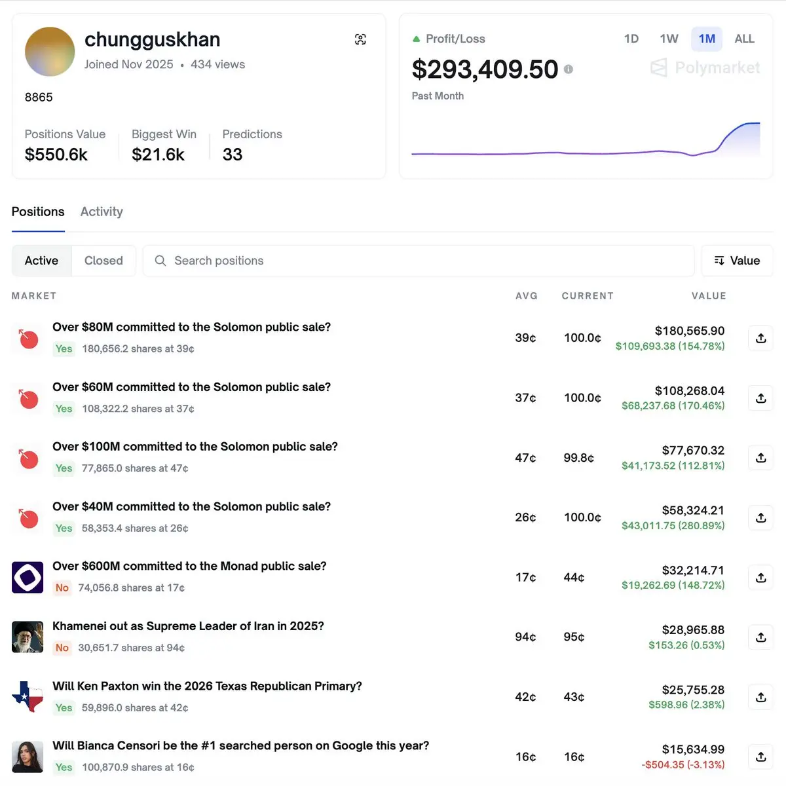Click the 434 views text

[x=217, y=64]
